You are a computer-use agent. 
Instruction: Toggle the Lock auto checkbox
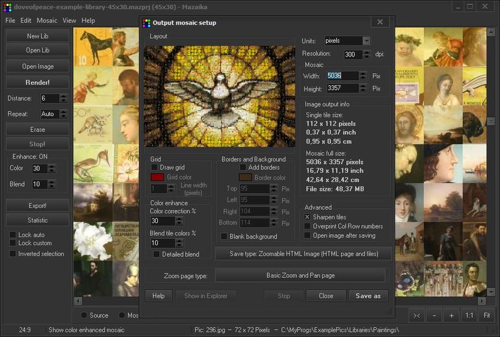pos(13,235)
